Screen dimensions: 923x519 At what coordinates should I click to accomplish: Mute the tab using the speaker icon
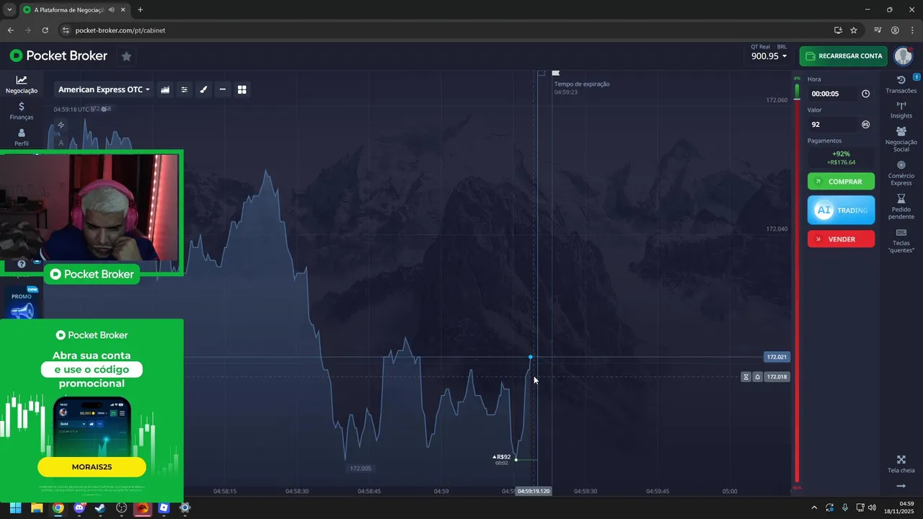[x=112, y=10]
